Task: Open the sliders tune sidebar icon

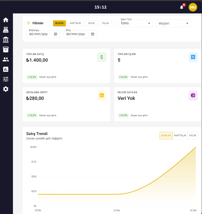Action: coord(6,79)
